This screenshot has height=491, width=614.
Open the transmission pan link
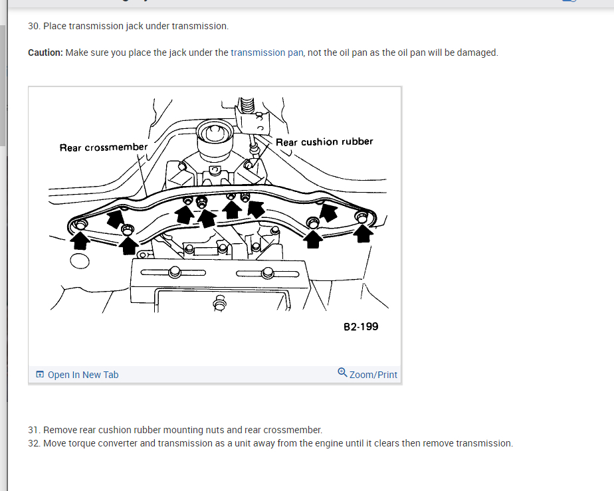[266, 52]
